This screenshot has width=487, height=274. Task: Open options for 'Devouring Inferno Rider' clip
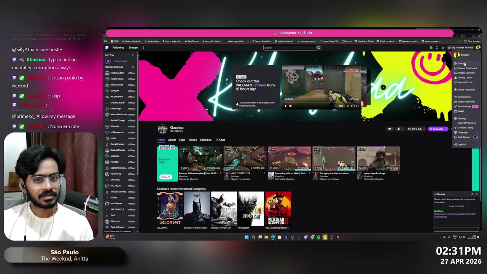(309, 174)
